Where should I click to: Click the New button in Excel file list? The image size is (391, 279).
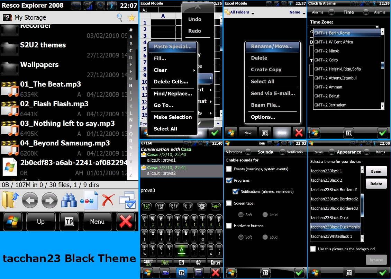pos(248,133)
